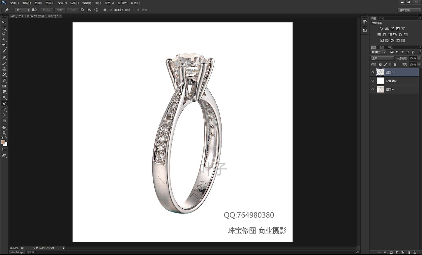This screenshot has width=422, height=255.
Task: Open the 文件(F) menu
Action: [15, 3]
